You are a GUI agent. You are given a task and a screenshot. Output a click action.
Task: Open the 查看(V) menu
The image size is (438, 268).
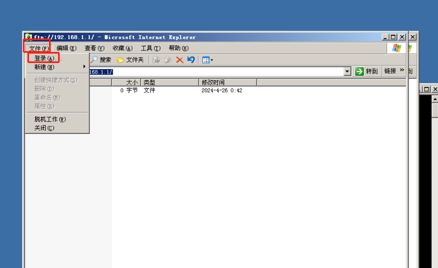click(x=94, y=48)
